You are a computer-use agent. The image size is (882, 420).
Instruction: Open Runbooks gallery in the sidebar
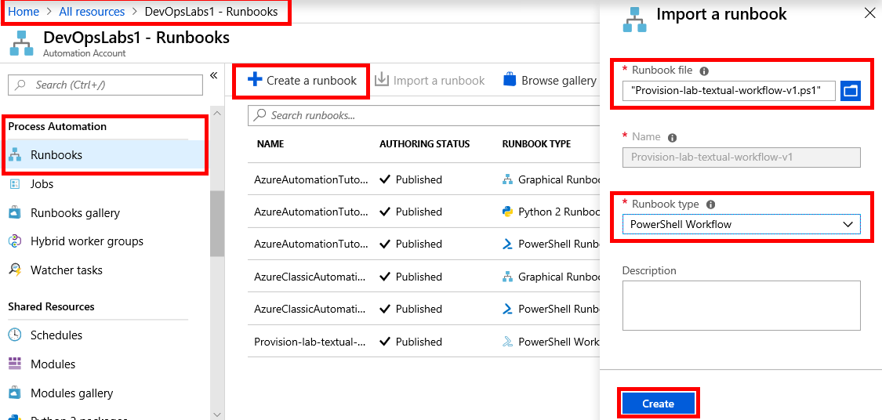click(74, 213)
